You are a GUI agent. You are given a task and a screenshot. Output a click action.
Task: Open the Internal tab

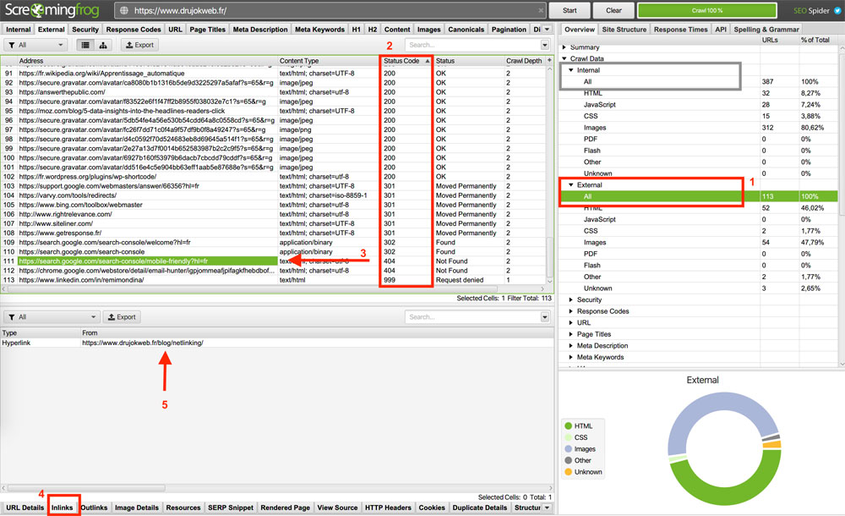[x=19, y=29]
